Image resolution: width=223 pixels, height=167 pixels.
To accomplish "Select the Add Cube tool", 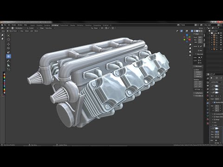I will tap(8, 70).
